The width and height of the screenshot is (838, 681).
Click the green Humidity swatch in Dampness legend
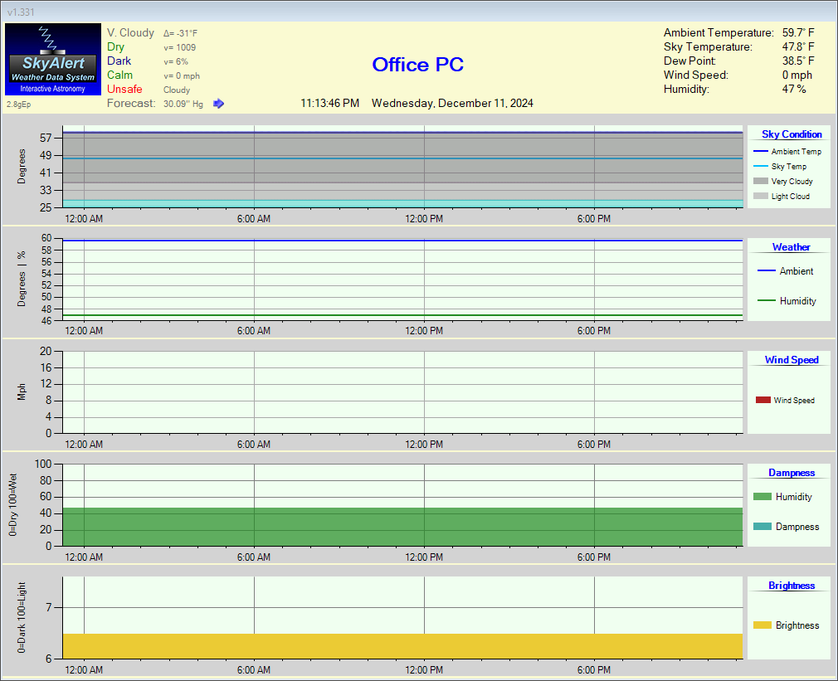(762, 497)
